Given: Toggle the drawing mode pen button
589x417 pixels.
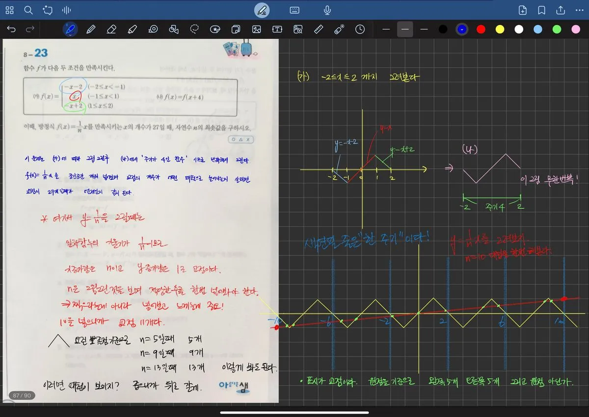Looking at the screenshot, I should tap(262, 10).
